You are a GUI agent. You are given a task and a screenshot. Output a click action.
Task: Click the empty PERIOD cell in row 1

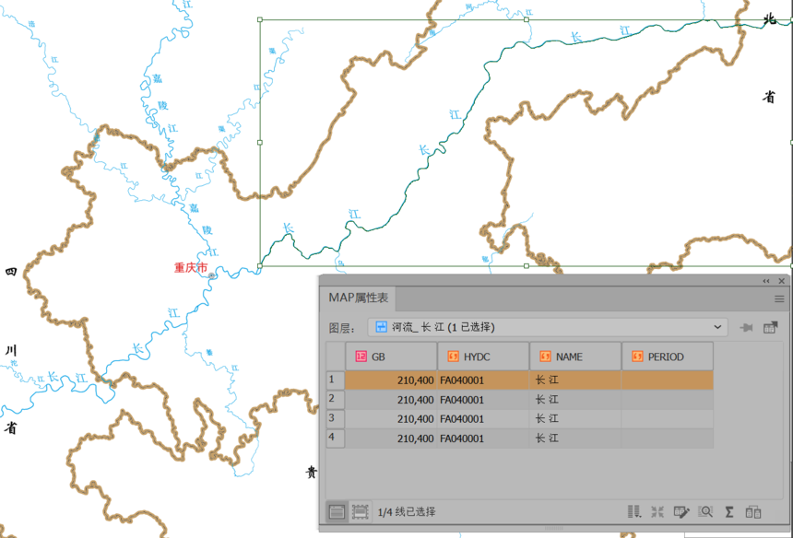click(668, 380)
